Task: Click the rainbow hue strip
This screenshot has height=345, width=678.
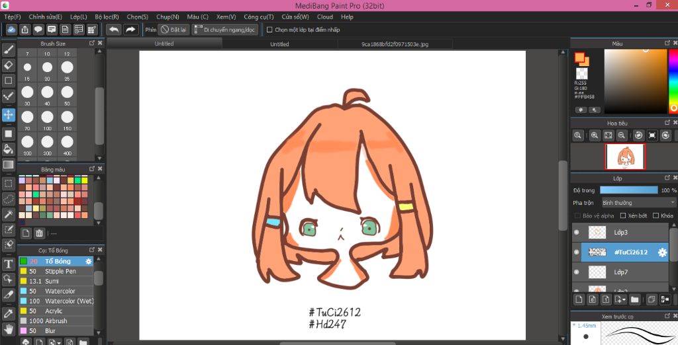Action: [x=673, y=81]
